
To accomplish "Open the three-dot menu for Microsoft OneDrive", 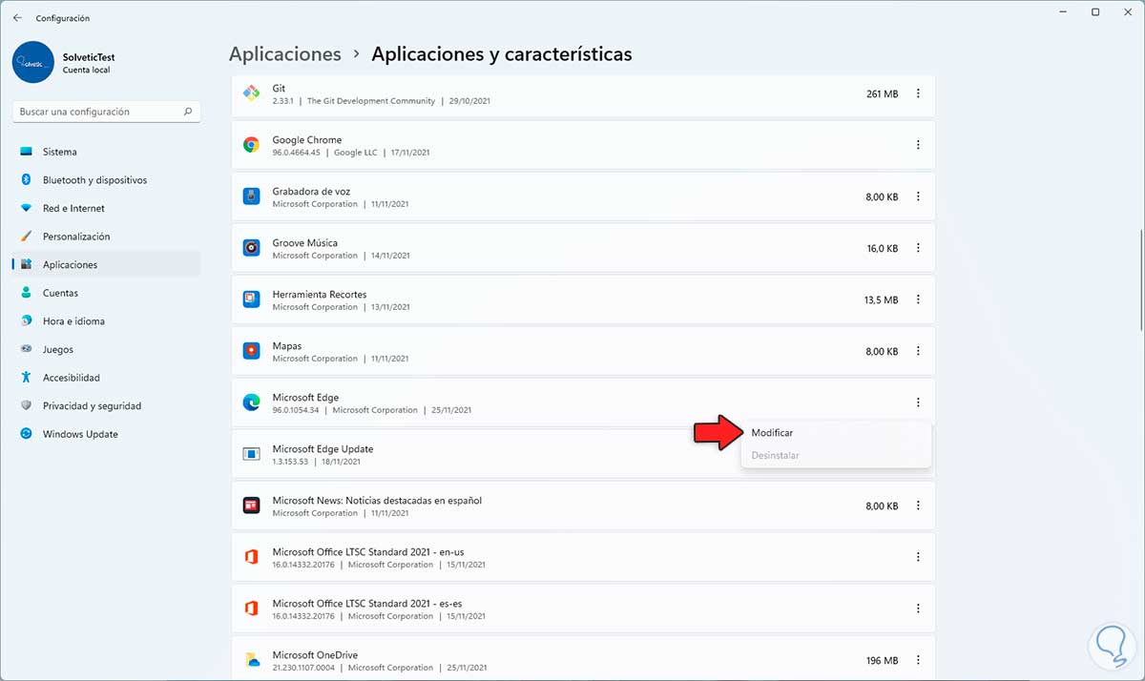I will 918,660.
